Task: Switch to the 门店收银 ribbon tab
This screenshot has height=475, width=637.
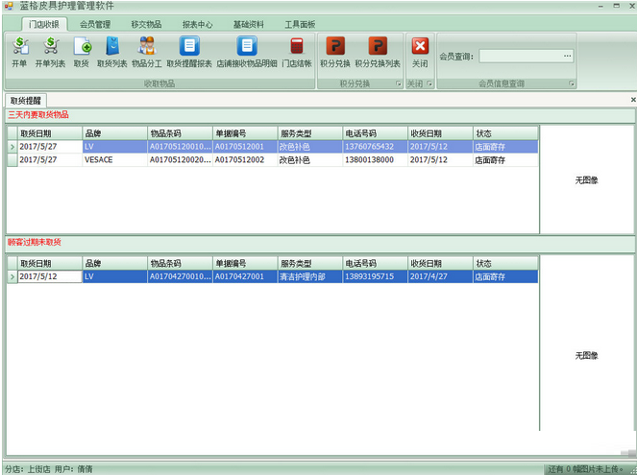Action: [44, 24]
